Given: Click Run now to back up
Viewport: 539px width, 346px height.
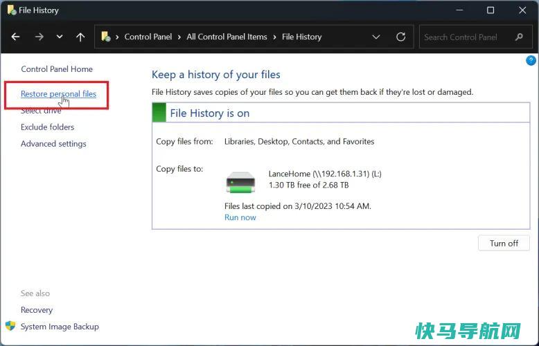Looking at the screenshot, I should click(x=240, y=217).
